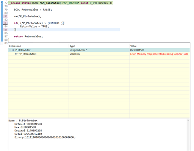This screenshot has width=194, height=151.
Task: Click the P_PtrToMutex variable bullet icon
Action: 13,50
